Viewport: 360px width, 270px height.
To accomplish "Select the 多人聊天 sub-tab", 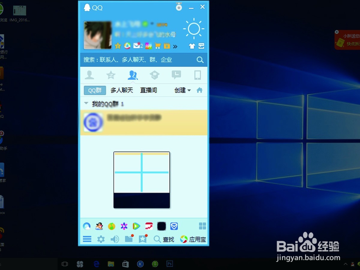I will pyautogui.click(x=122, y=90).
